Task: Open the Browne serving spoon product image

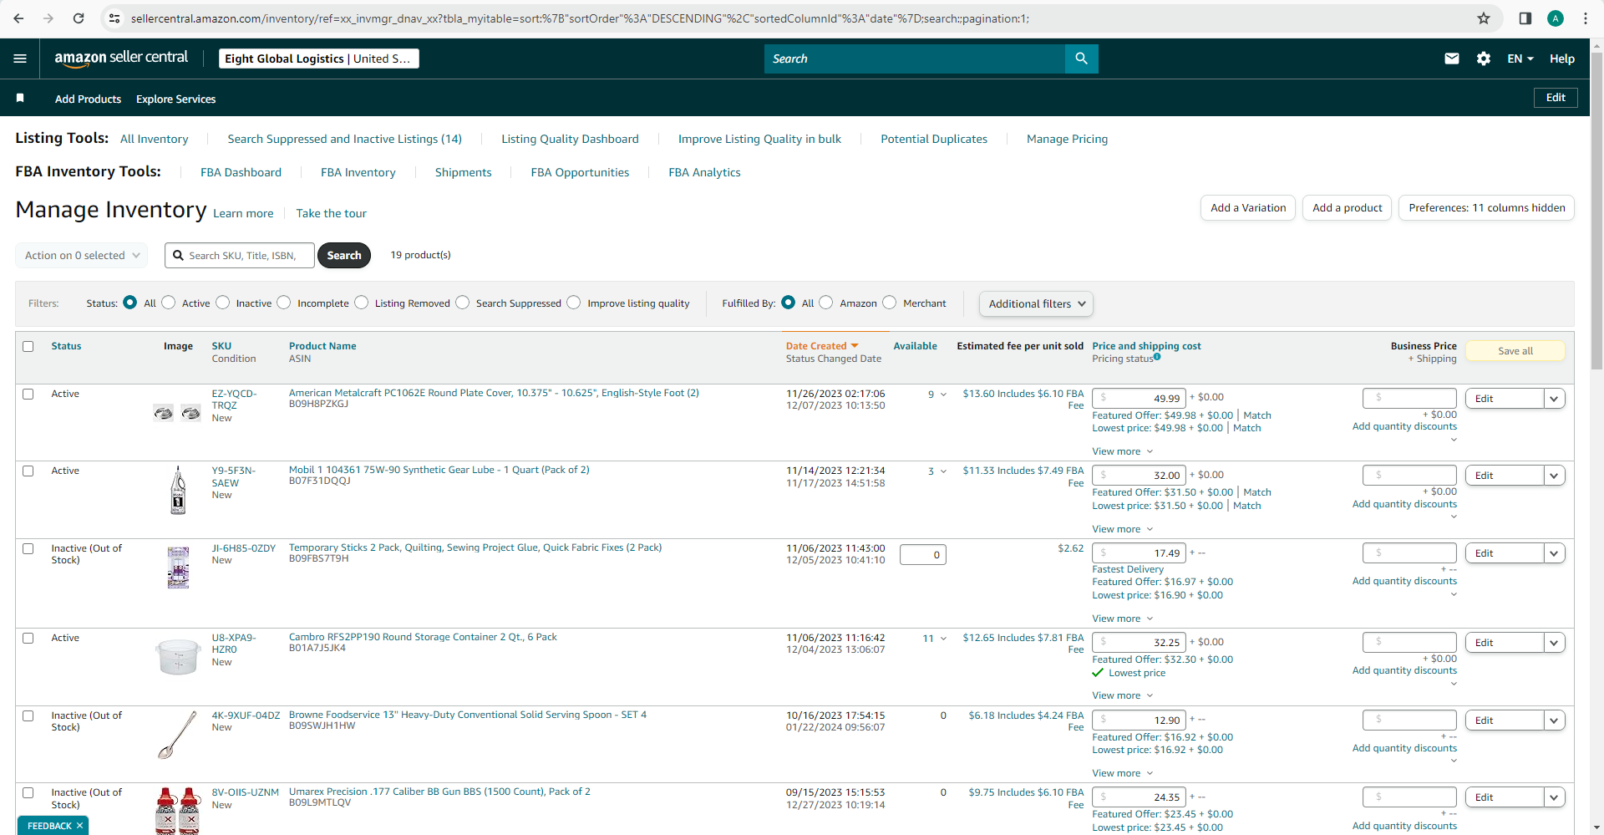Action: [178, 735]
